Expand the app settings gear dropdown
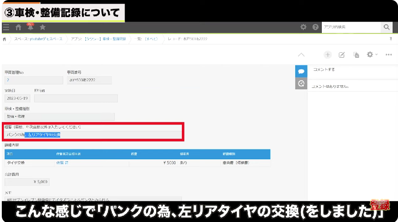The image size is (398, 222). tap(372, 55)
